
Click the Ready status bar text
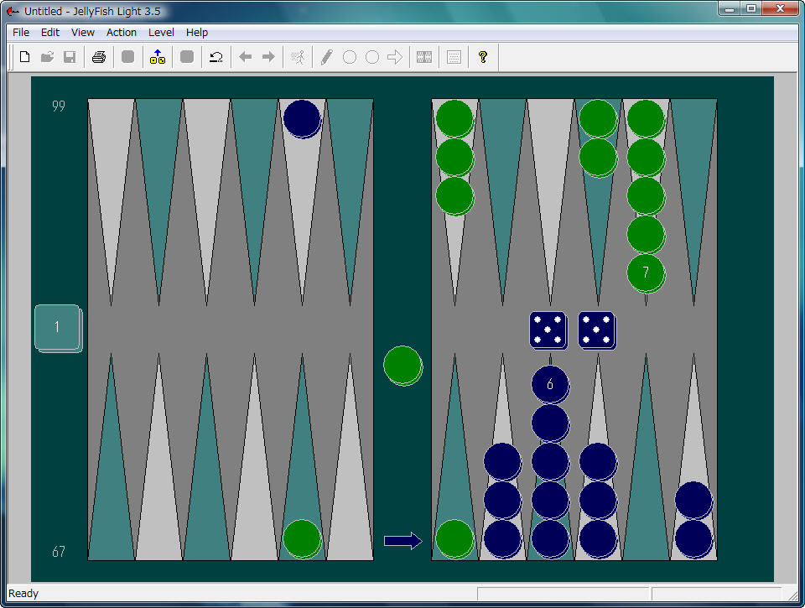[23, 594]
